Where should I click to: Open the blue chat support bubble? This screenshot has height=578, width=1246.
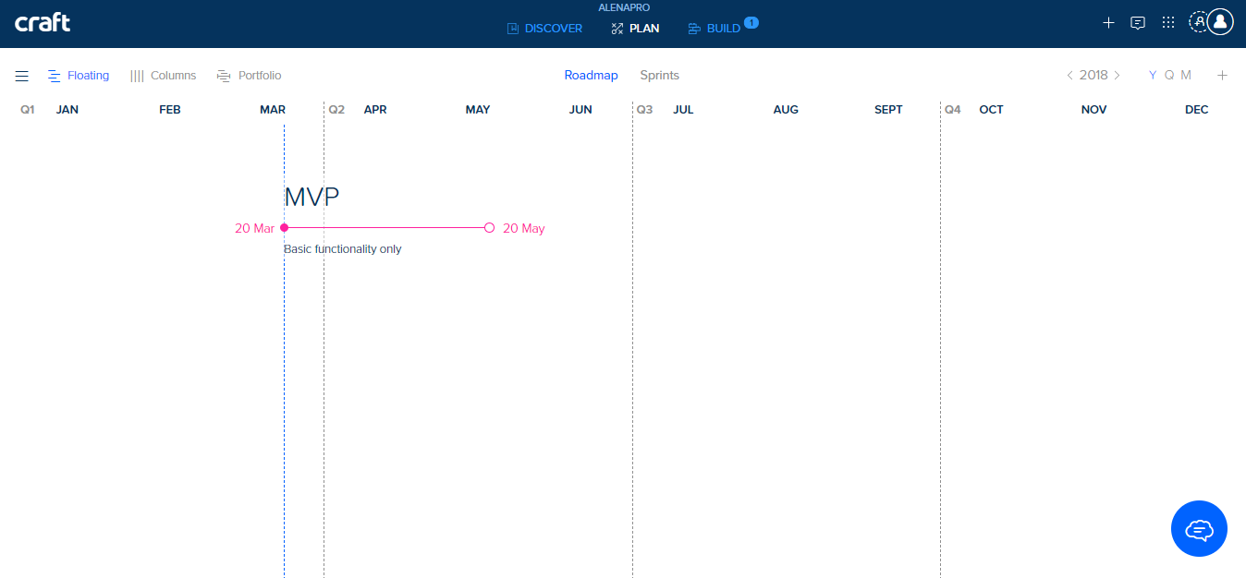1199,529
